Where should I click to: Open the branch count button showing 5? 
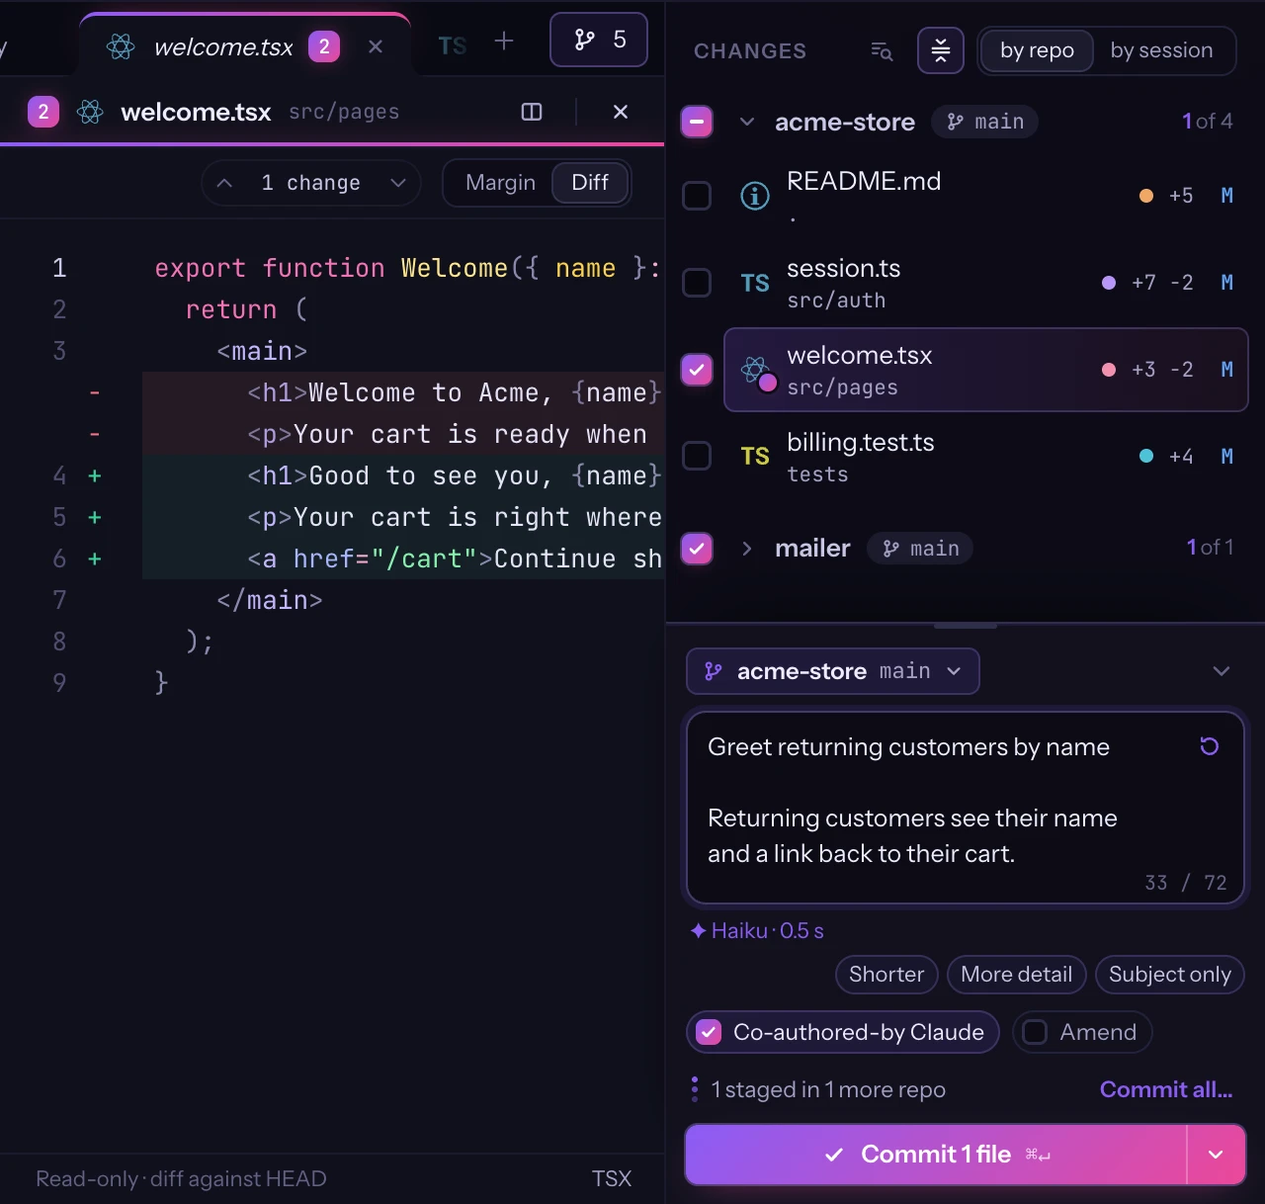pos(599,40)
